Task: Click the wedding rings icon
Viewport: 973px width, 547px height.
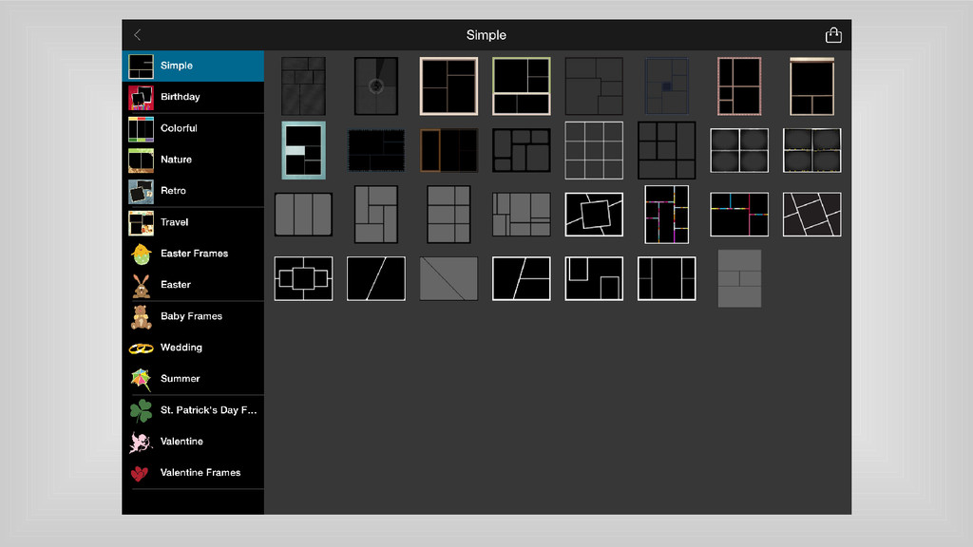Action: tap(141, 349)
